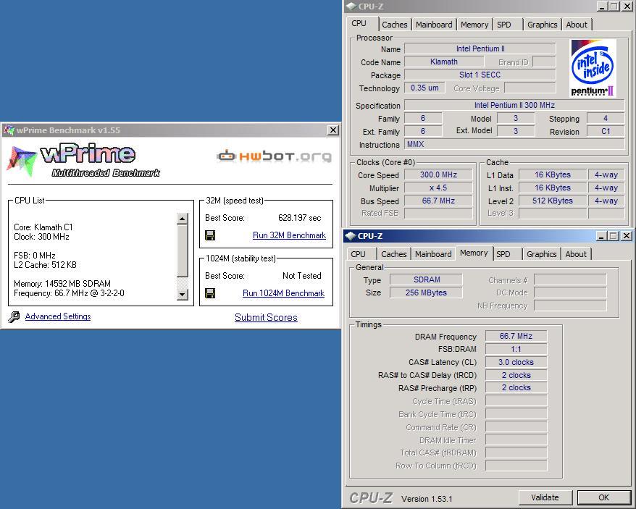Click the CPU List scrollbar thumb
Screen dimensions: 636x509
(183, 250)
